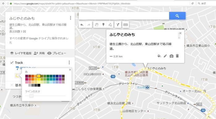The width and height of the screenshot is (216, 119).
Task: Click the blue search magnifier button
Action: tap(177, 16)
